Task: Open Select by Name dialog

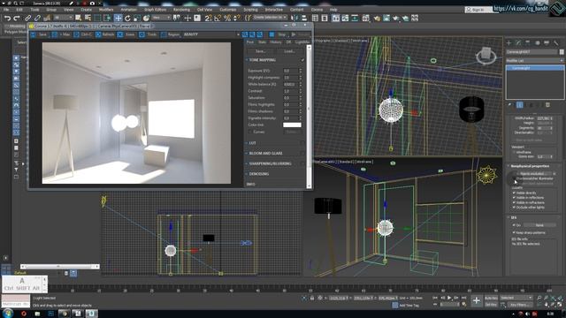Action: coord(88,18)
